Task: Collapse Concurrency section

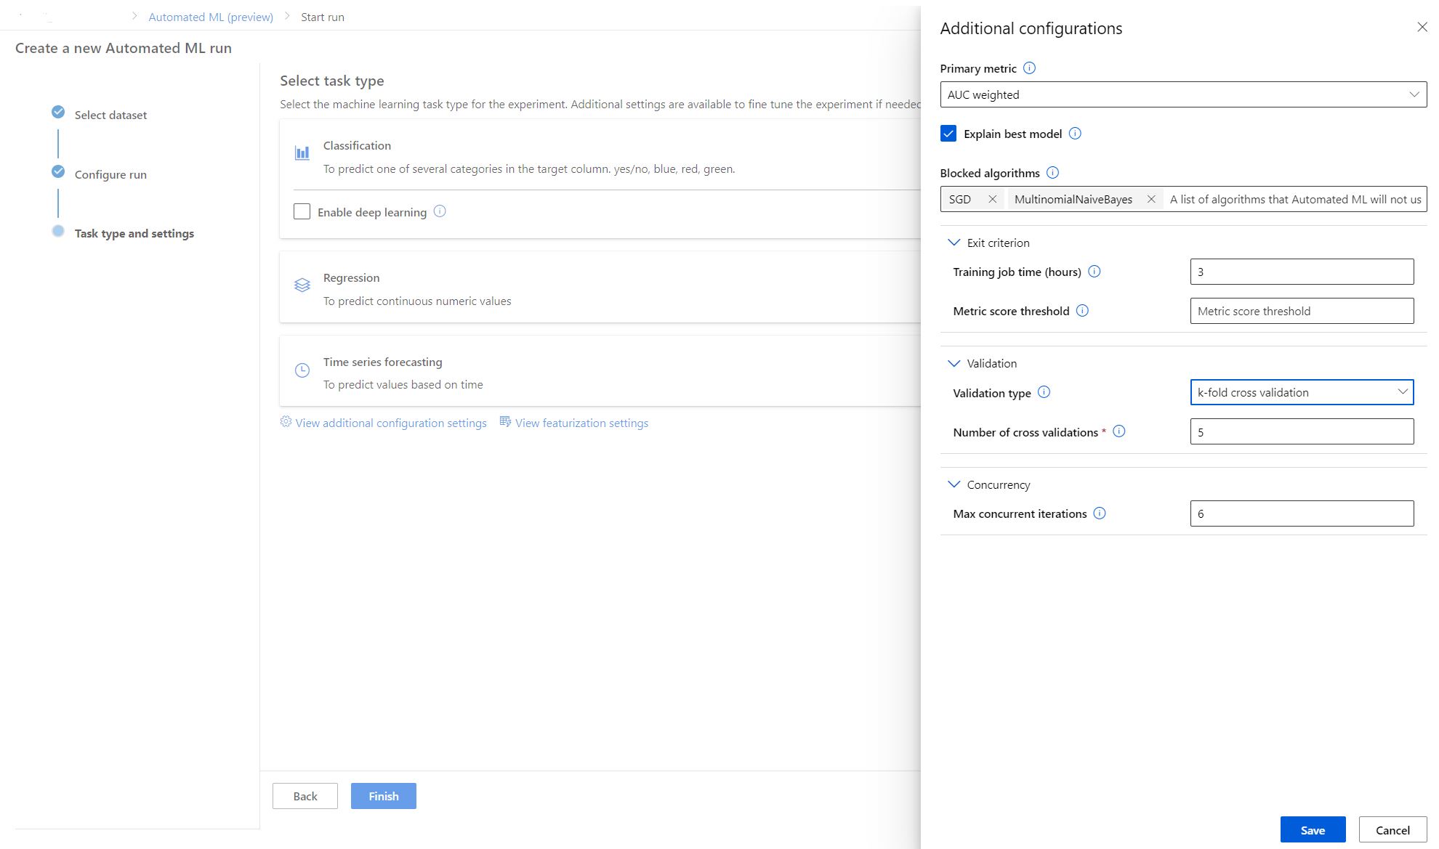Action: coord(954,484)
